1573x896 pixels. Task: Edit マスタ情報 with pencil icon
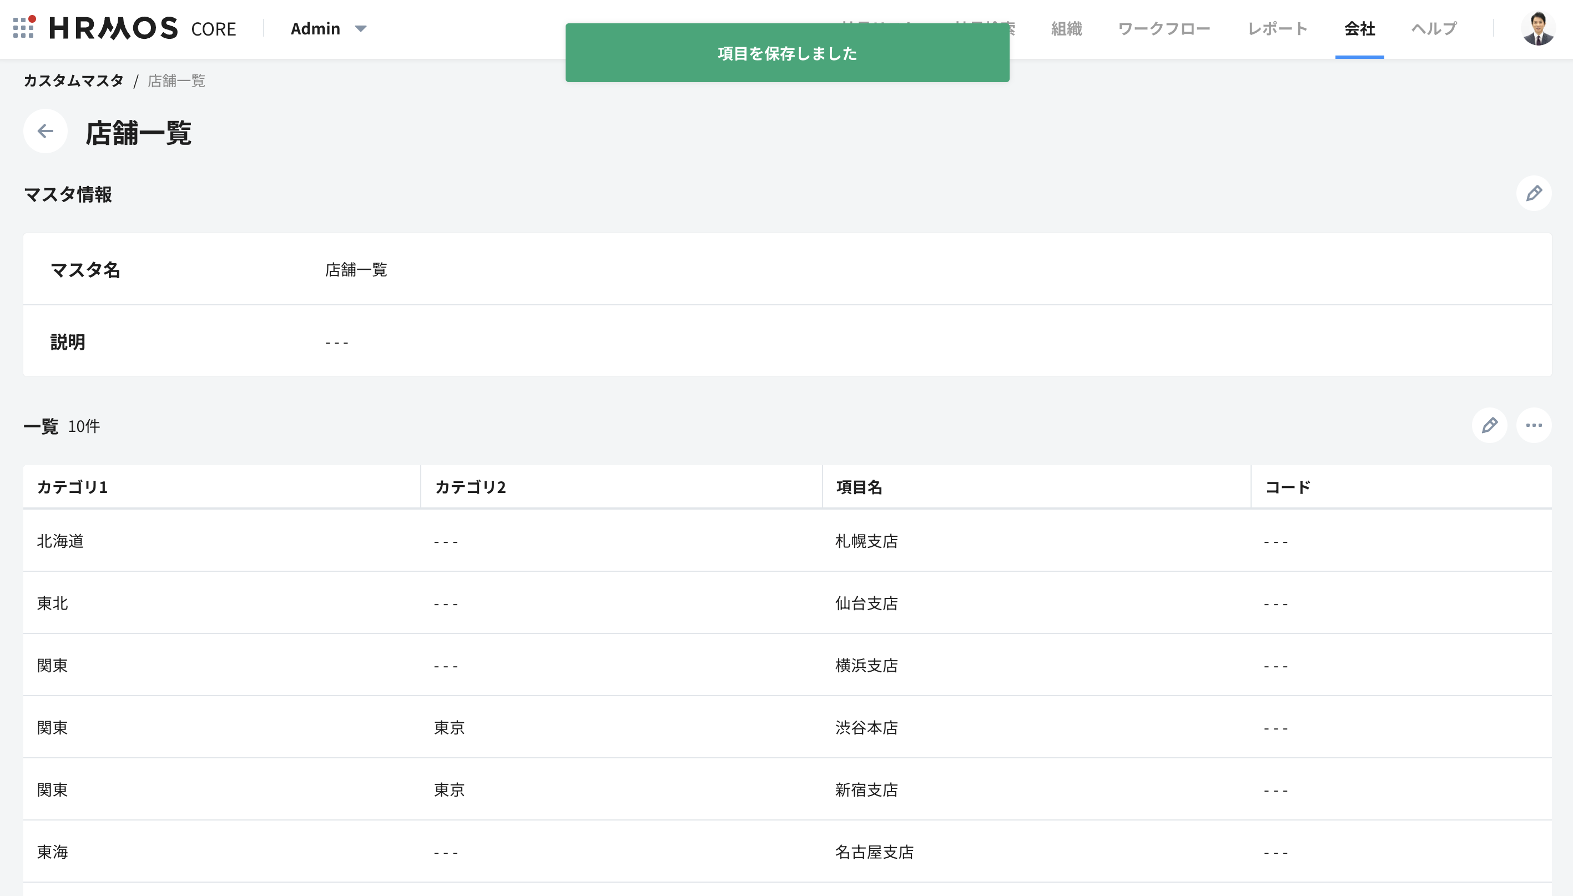(1533, 193)
